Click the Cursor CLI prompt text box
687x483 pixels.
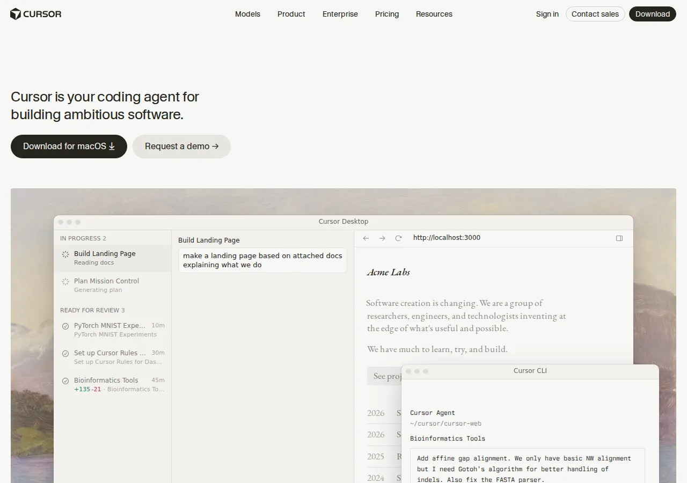pyautogui.click(x=528, y=466)
